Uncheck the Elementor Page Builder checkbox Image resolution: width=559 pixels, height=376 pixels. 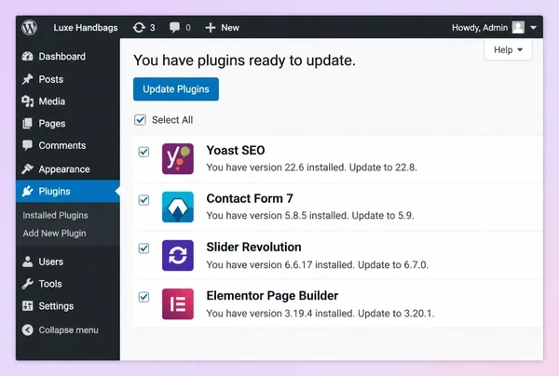coord(144,297)
